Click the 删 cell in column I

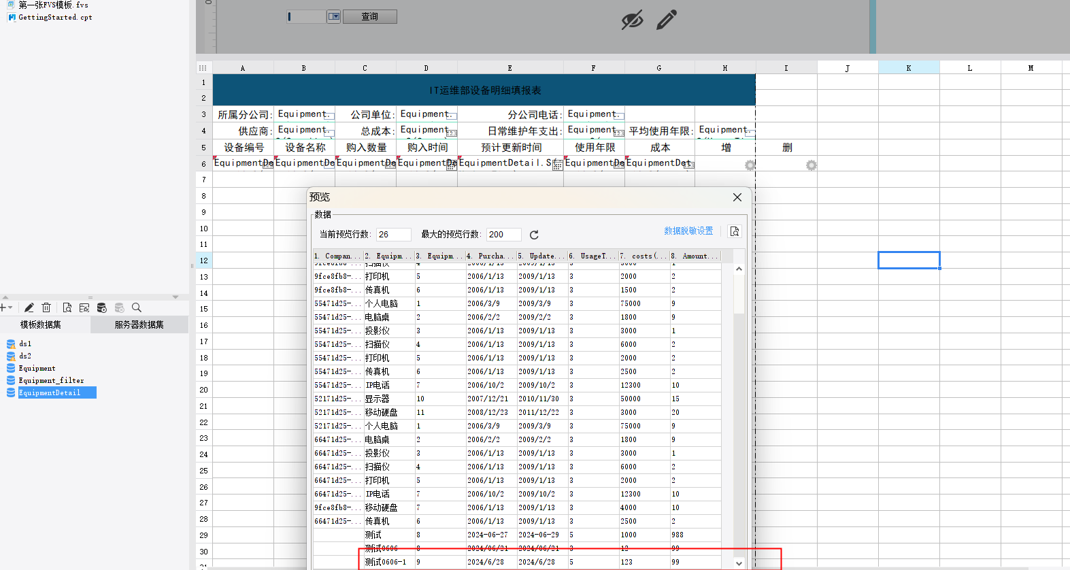787,148
